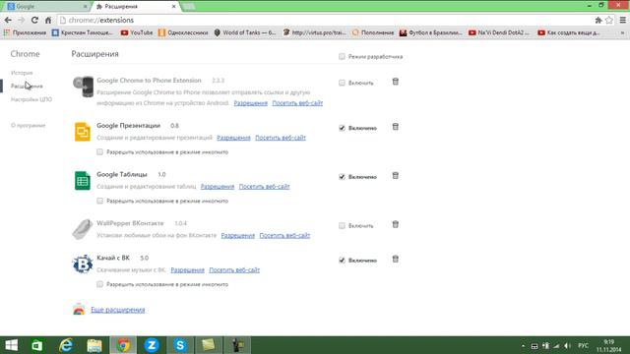Reload the extensions page

coord(34,20)
